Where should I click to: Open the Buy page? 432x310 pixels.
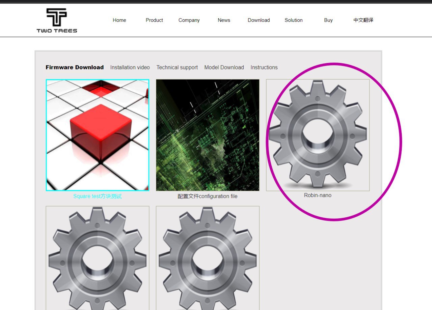(x=328, y=20)
